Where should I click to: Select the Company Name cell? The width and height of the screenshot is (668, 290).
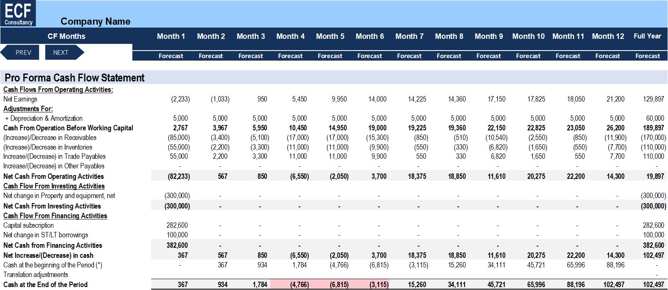tap(95, 21)
